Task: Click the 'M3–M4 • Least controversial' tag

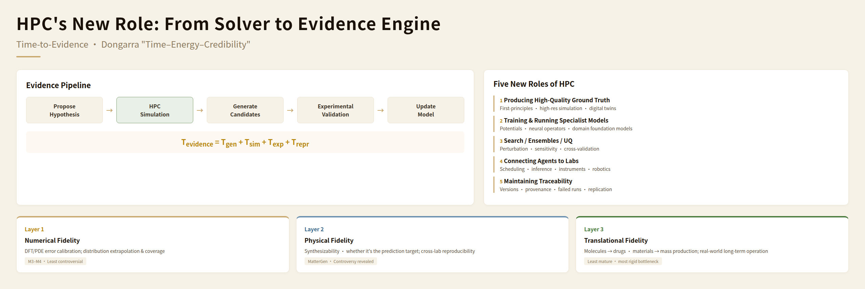Action: (x=56, y=261)
